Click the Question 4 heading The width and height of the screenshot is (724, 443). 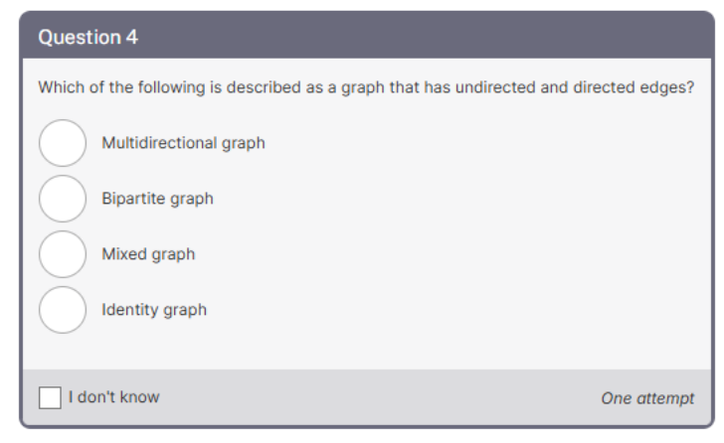88,38
